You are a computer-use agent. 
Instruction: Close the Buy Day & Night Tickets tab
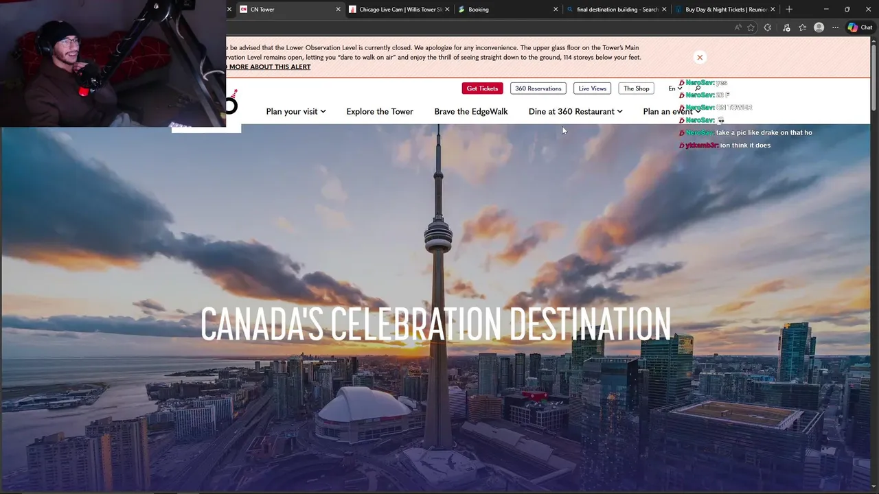click(x=773, y=10)
